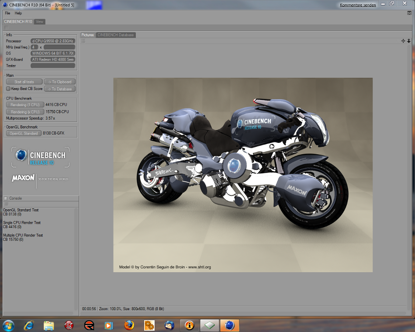Viewport: 415px width, 332px height.
Task: Open the Windows Start menu
Action: [8, 325]
